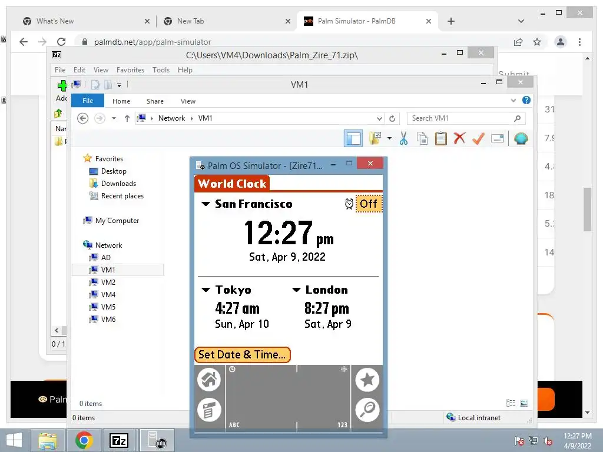The image size is (603, 452).
Task: Expand the ribbon with the chevron in VM1
Action: coord(513,100)
